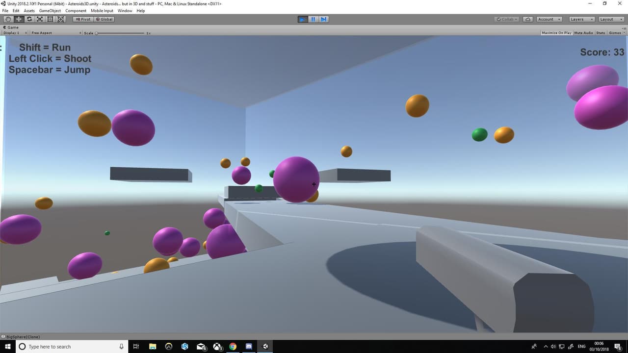Open the Layers dropdown
The image size is (628, 353).
click(x=581, y=19)
